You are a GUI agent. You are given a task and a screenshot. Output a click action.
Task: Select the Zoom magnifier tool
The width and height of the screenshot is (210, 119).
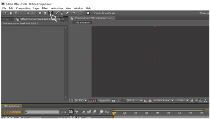pyautogui.click(x=16, y=13)
